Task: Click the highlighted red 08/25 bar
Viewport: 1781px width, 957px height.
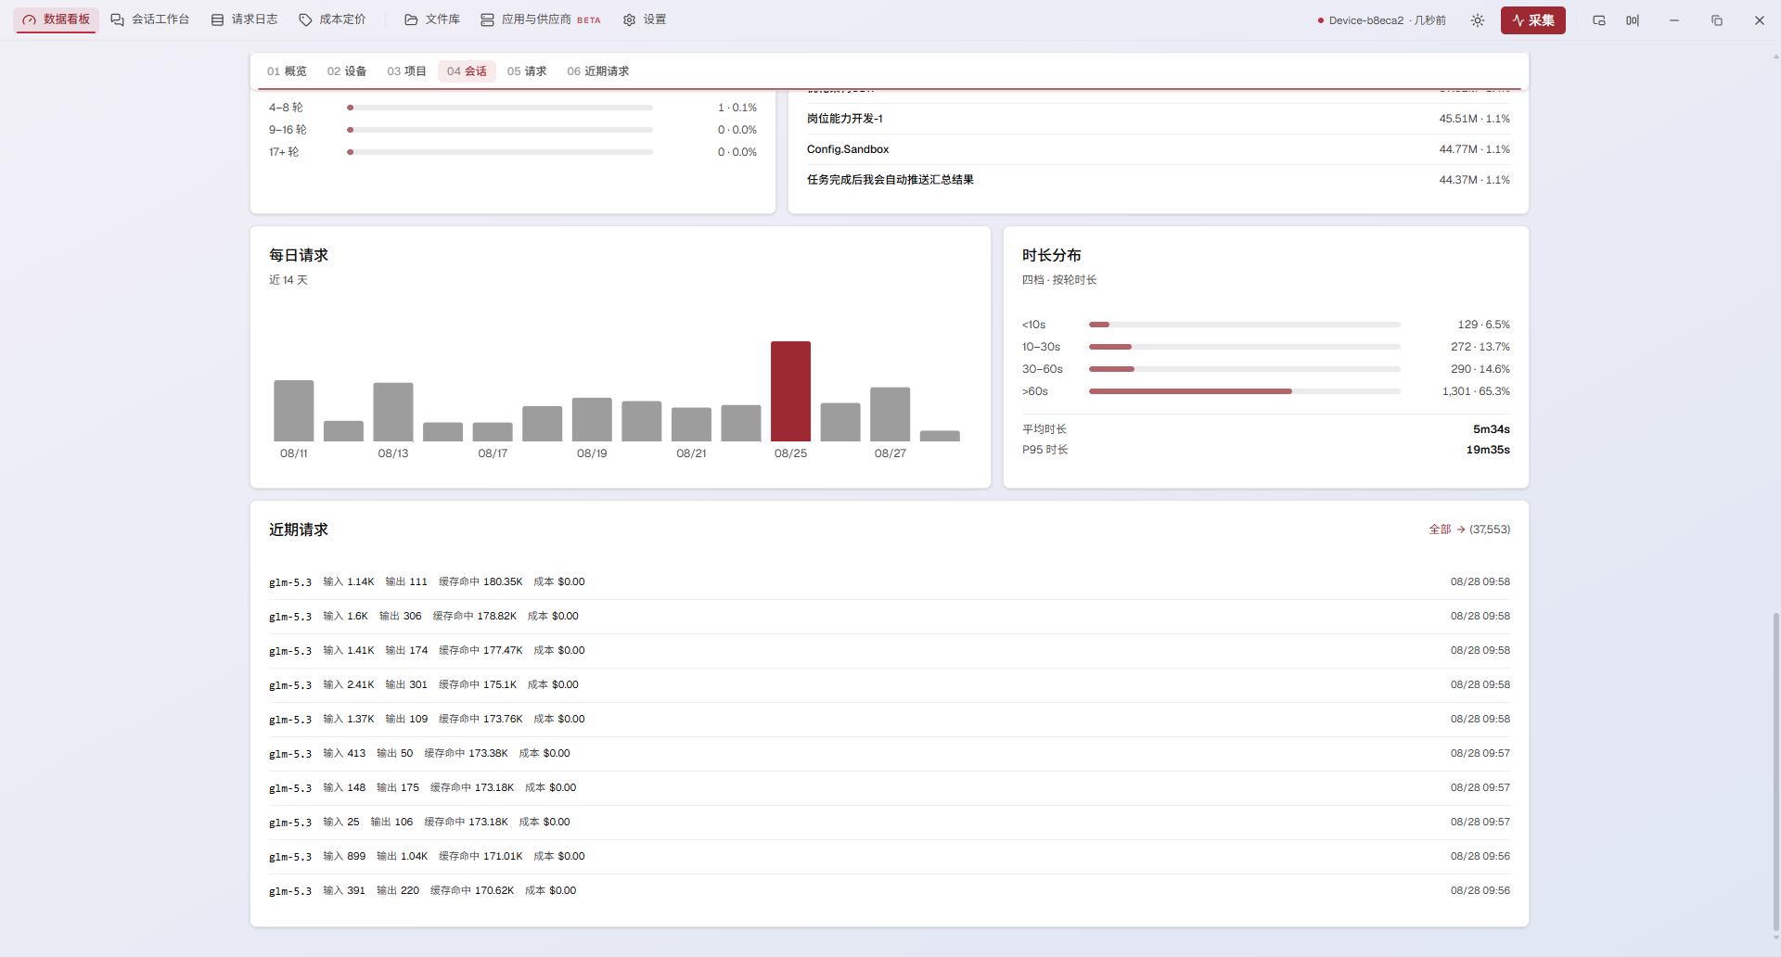Action: pyautogui.click(x=790, y=391)
